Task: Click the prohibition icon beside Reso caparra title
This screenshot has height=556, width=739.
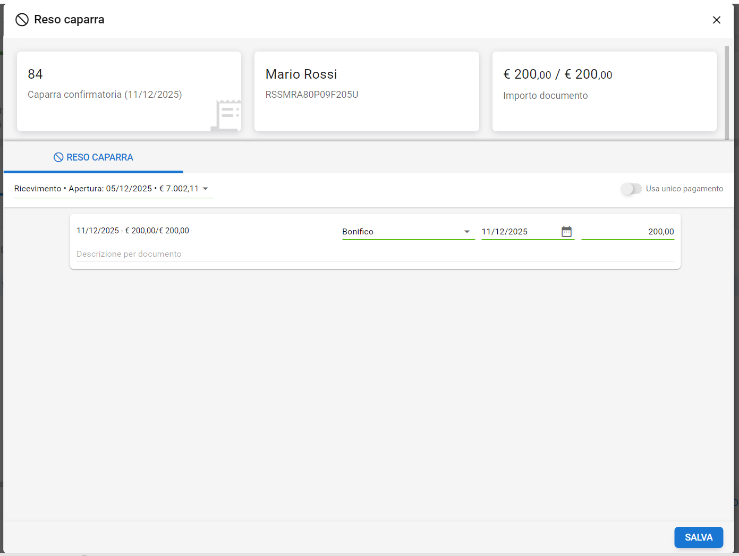Action: 22,20
